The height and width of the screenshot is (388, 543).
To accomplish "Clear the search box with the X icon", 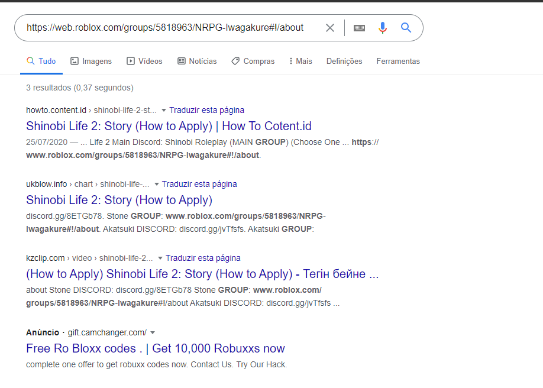I will [x=330, y=28].
